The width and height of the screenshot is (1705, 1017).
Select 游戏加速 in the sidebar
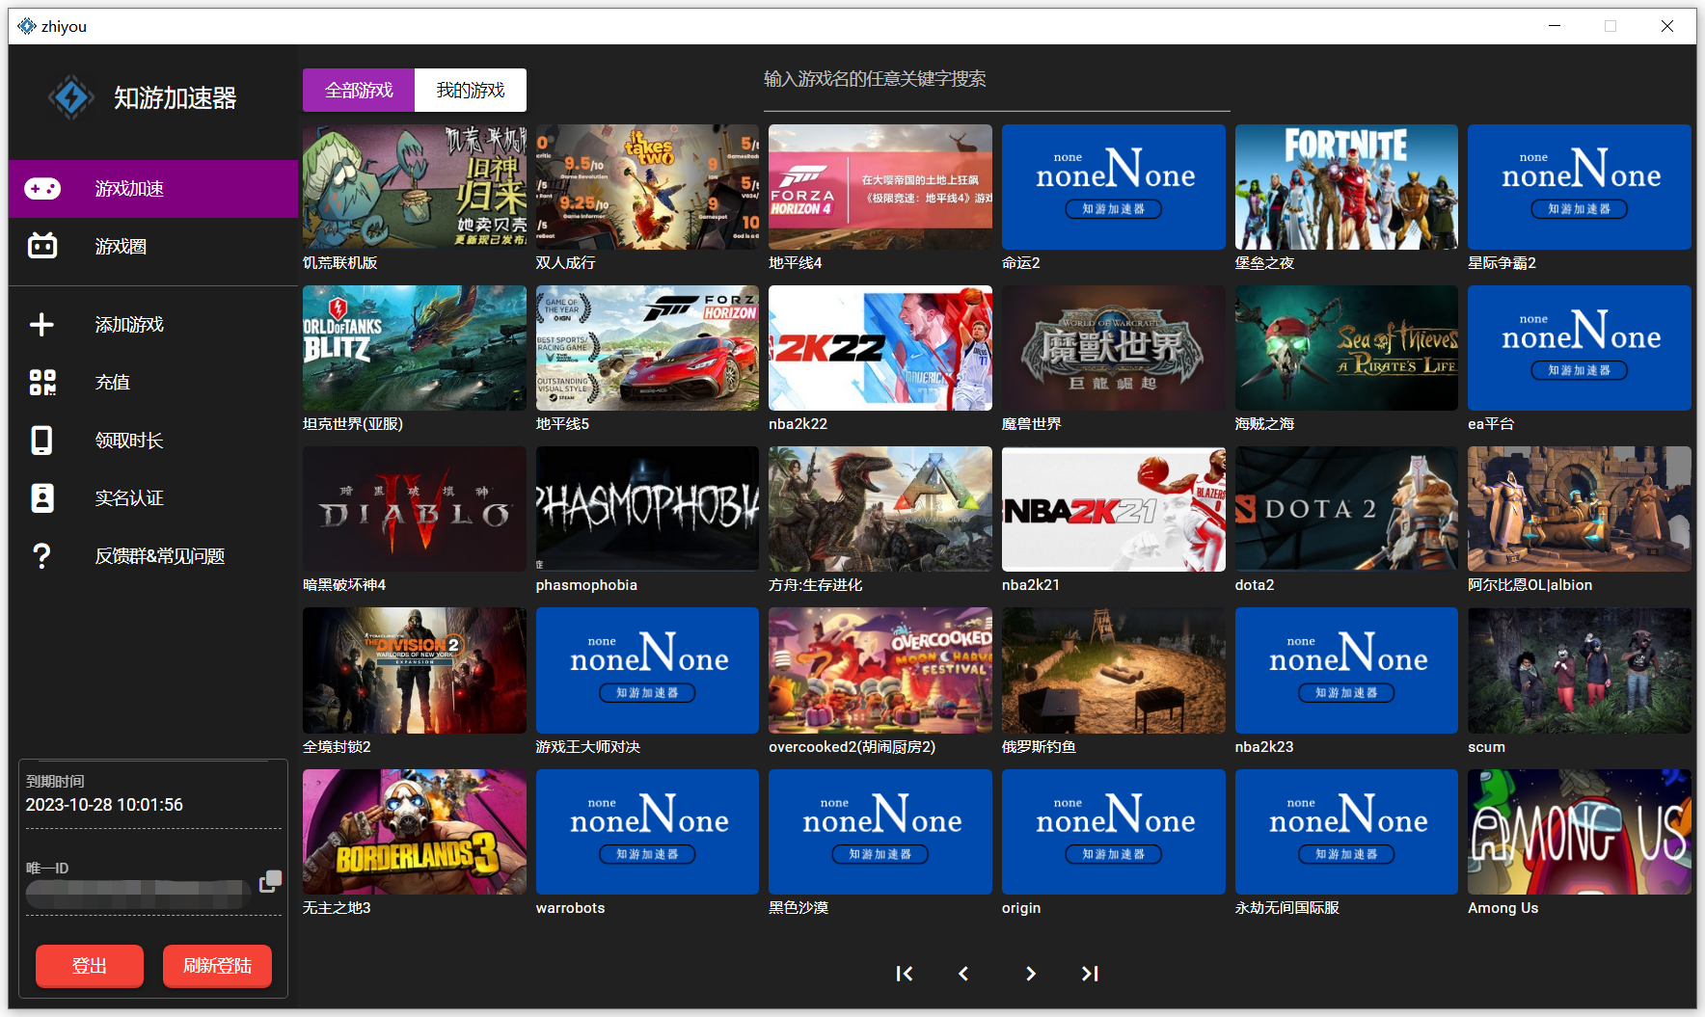[153, 189]
